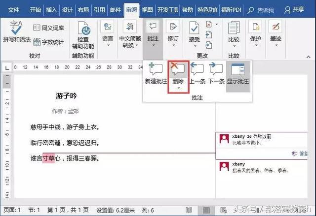The height and width of the screenshot is (216, 316).
Task: Go to 下一条 next comment
Action: pos(216,73)
